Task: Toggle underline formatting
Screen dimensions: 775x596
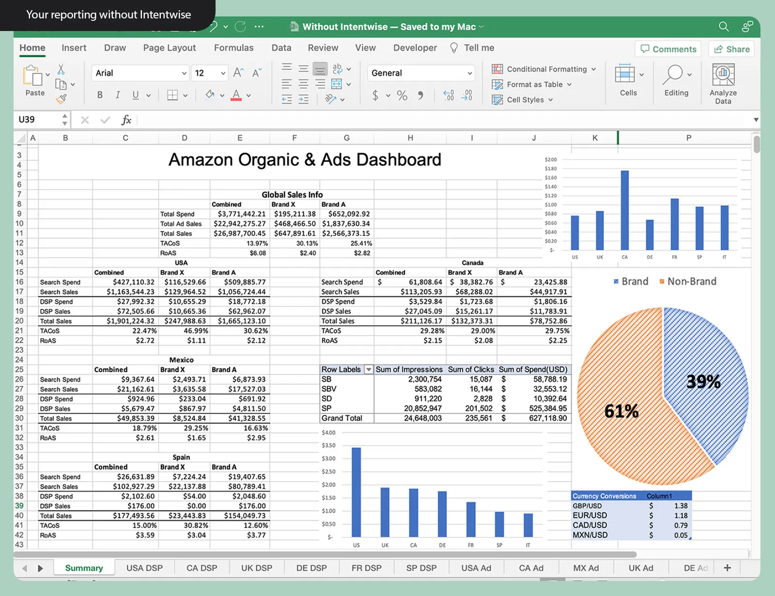Action: 136,95
